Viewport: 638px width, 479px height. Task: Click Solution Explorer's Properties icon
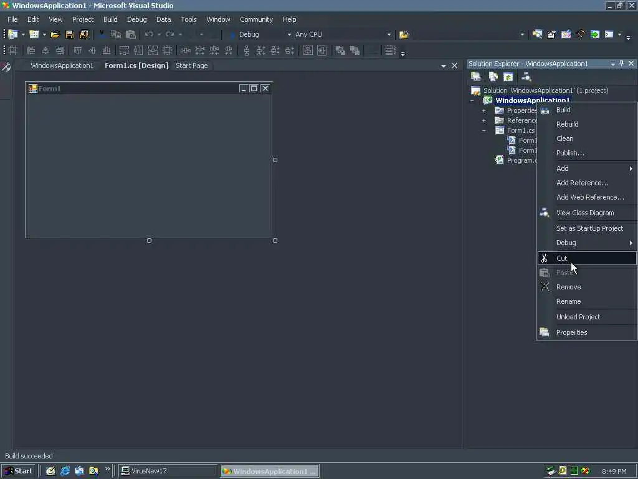point(475,77)
